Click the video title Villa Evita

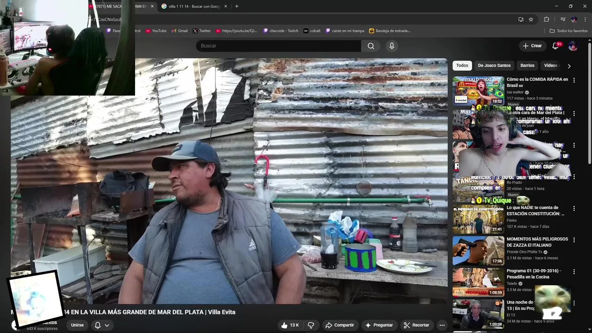pos(123,312)
